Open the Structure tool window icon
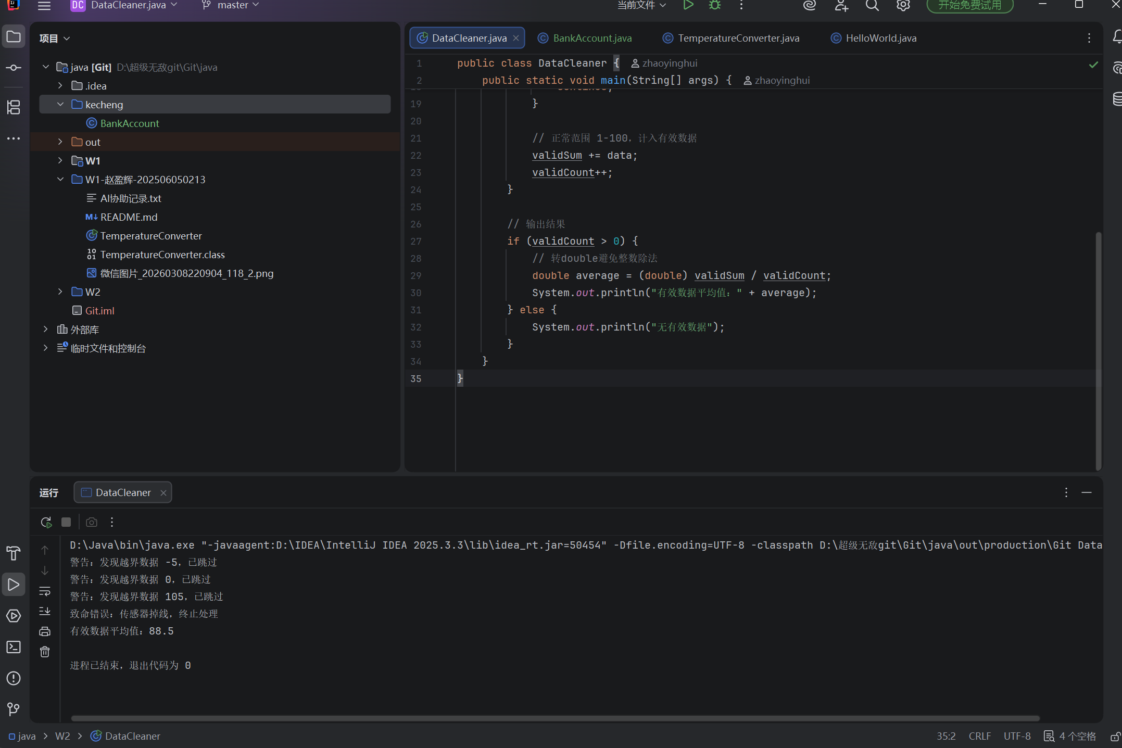The width and height of the screenshot is (1122, 748). (x=14, y=107)
